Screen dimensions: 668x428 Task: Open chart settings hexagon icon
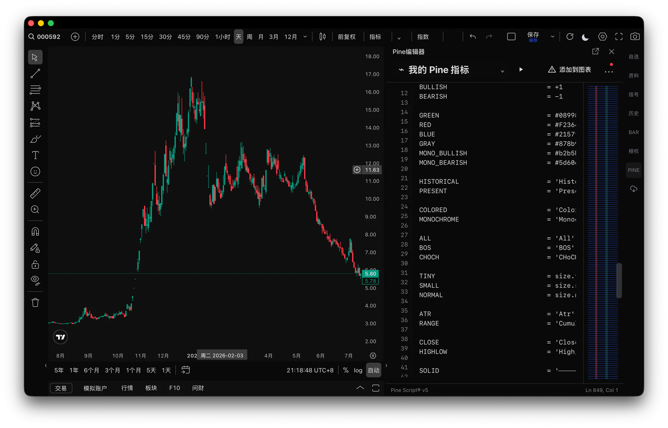(x=602, y=37)
